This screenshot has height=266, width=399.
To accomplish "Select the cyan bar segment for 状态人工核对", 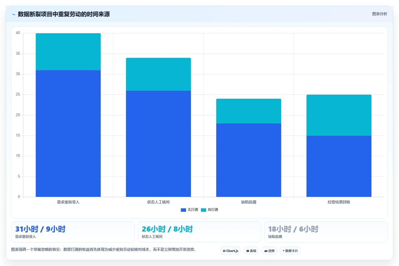I will pos(158,74).
